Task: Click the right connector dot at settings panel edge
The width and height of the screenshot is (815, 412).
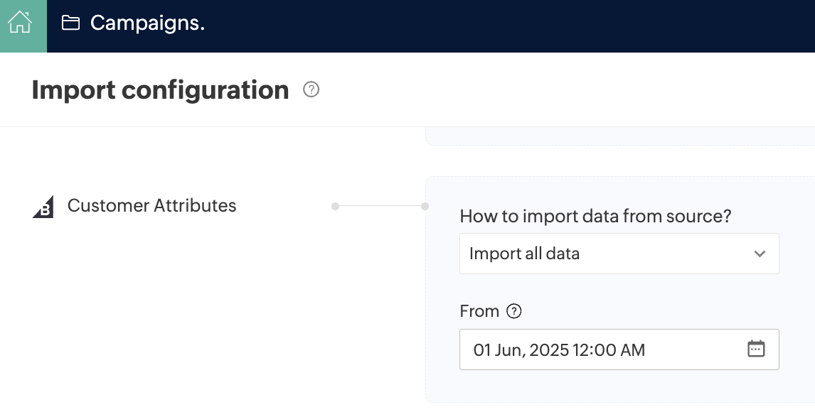Action: (x=425, y=207)
